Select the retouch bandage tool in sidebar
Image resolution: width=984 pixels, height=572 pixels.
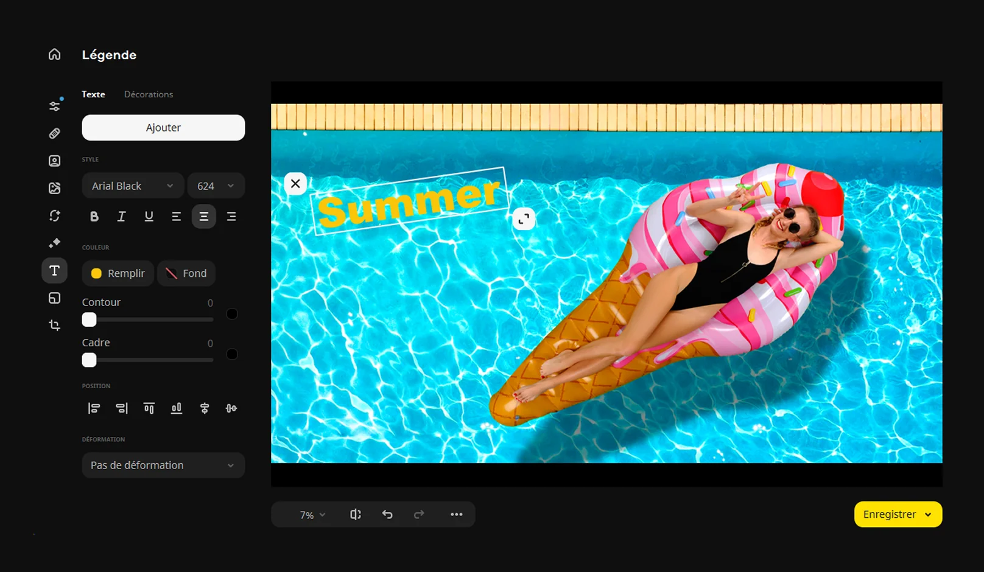(55, 133)
